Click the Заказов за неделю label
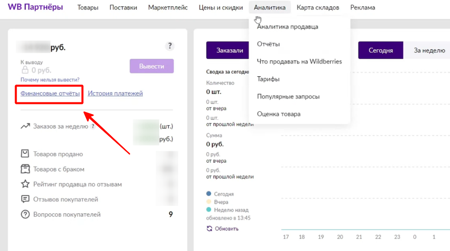Image resolution: width=450 pixels, height=251 pixels. [61, 126]
